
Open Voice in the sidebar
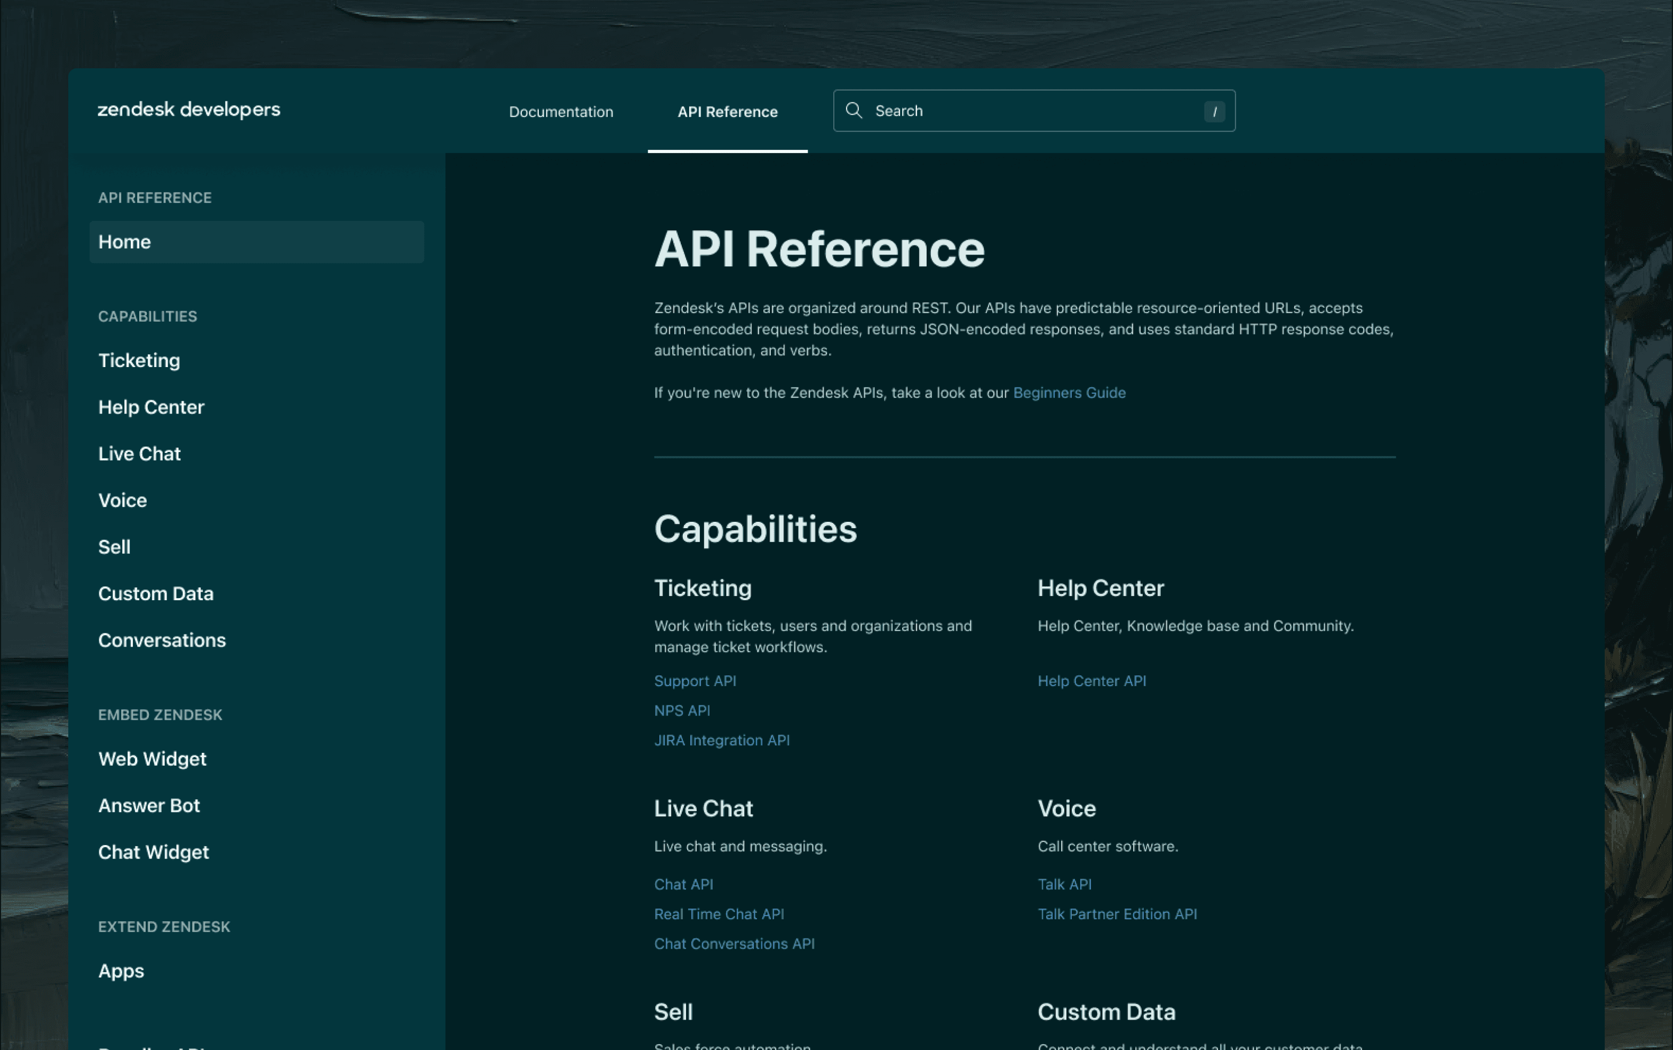(x=123, y=500)
